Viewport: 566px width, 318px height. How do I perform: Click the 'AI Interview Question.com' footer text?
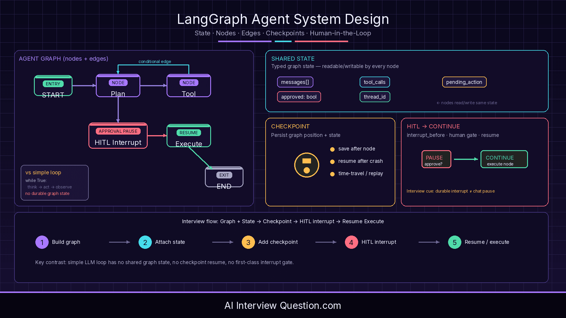click(x=283, y=306)
